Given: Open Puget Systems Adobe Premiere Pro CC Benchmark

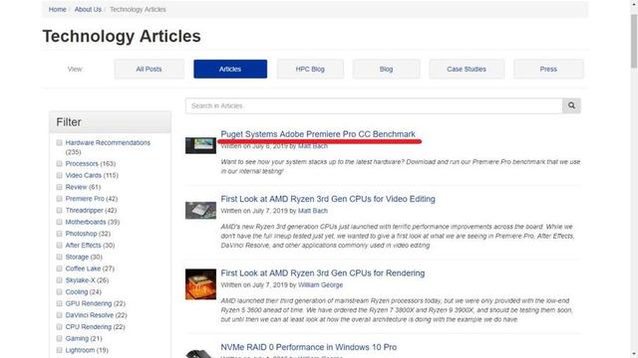Looking at the screenshot, I should pos(318,134).
